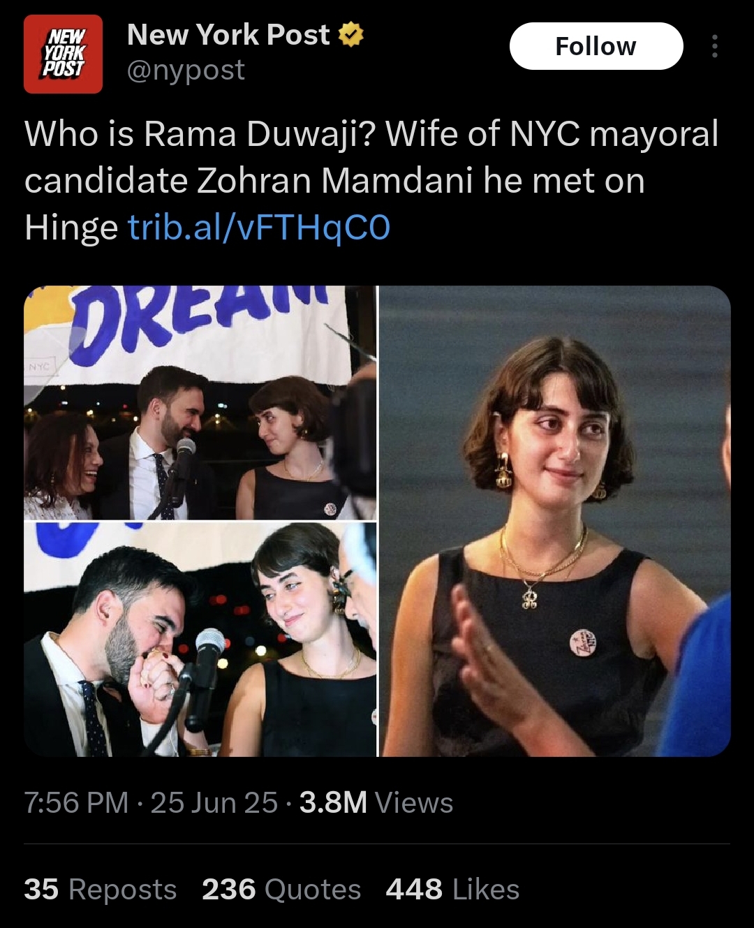Open large right photo of woman
The image size is (754, 928).
[555, 521]
